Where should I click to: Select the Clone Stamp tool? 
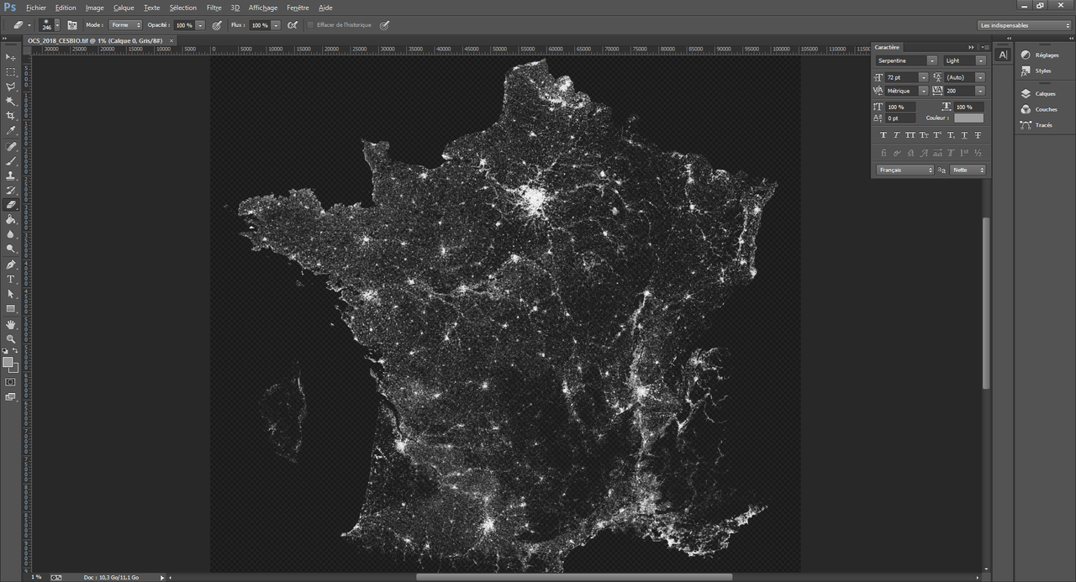point(11,176)
